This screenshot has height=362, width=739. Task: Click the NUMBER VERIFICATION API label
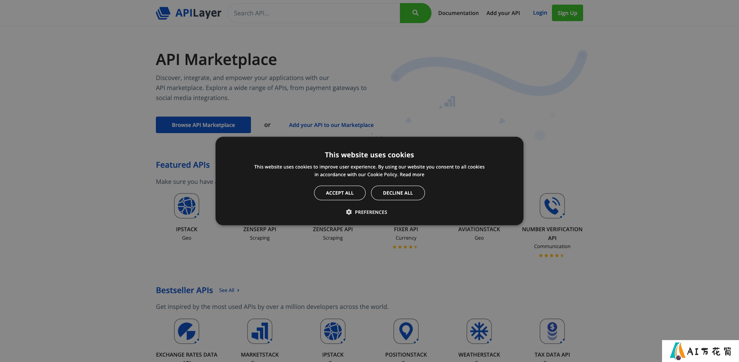coord(552,234)
